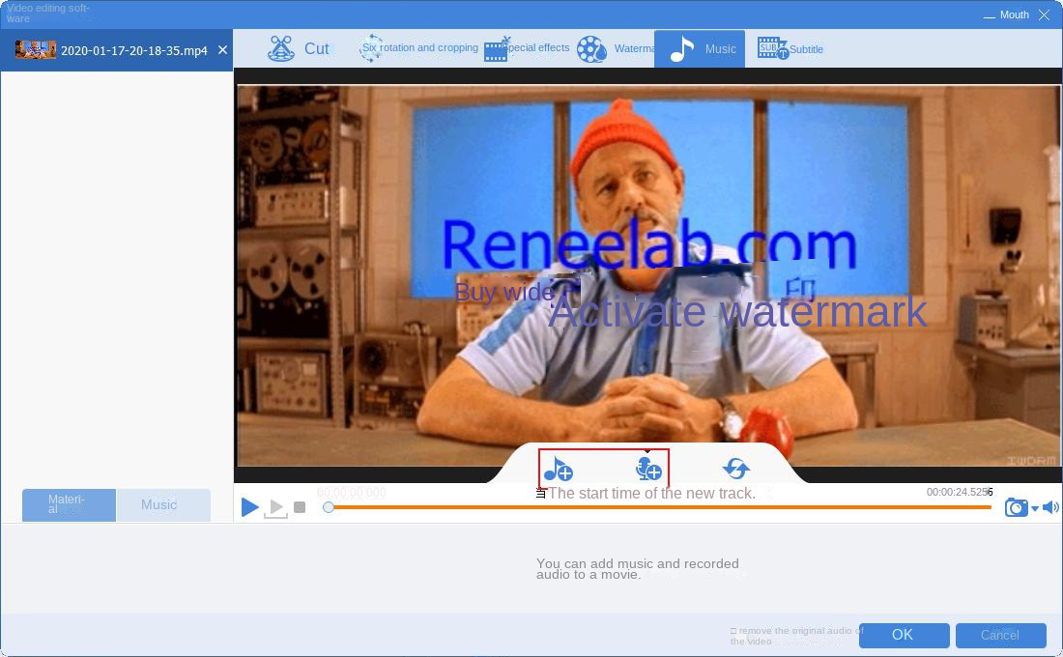Click the record voice microphone icon
This screenshot has height=657, width=1063.
pos(648,469)
